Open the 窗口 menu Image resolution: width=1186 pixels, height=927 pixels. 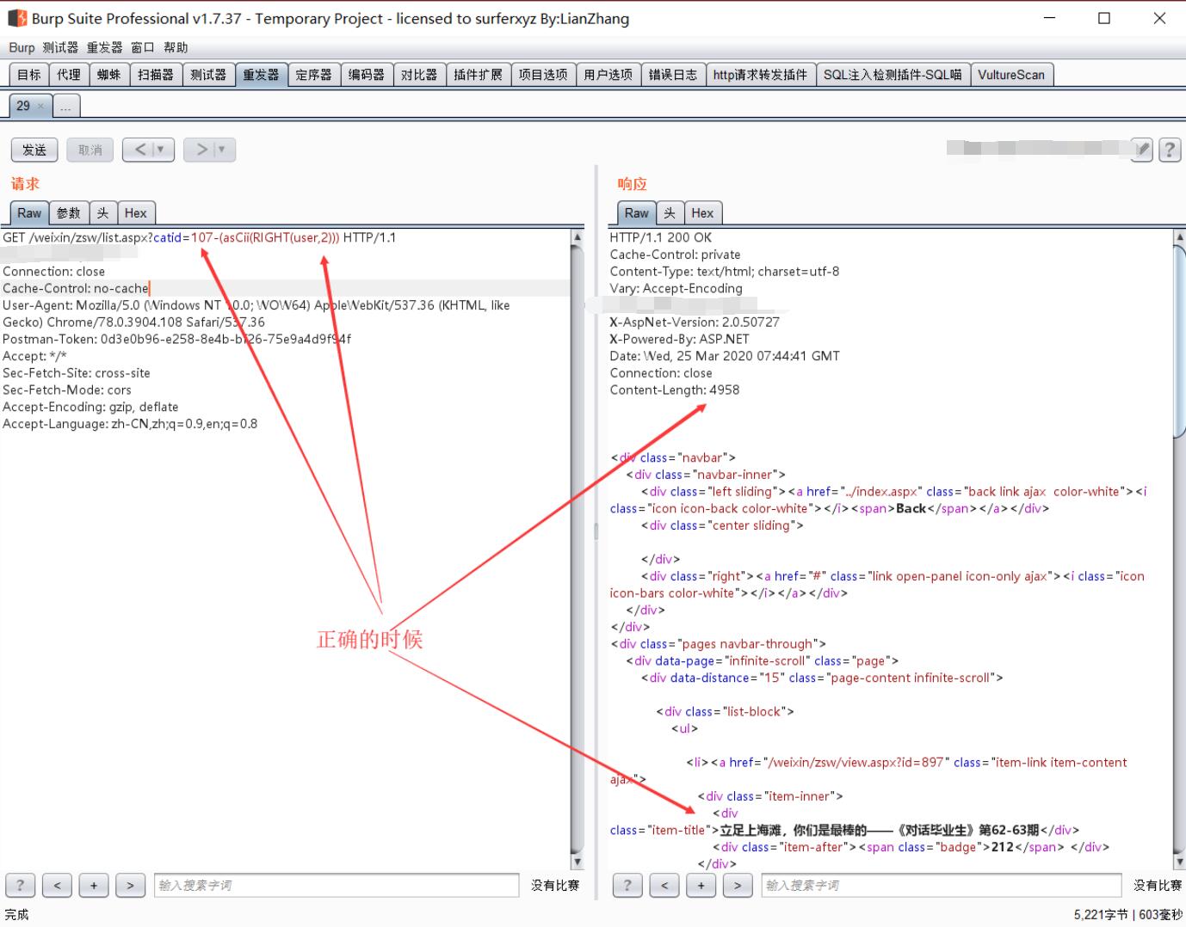(x=142, y=47)
